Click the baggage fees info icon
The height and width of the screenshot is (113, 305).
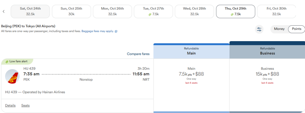116,31
